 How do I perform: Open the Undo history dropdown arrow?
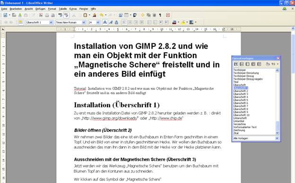click(x=105, y=15)
